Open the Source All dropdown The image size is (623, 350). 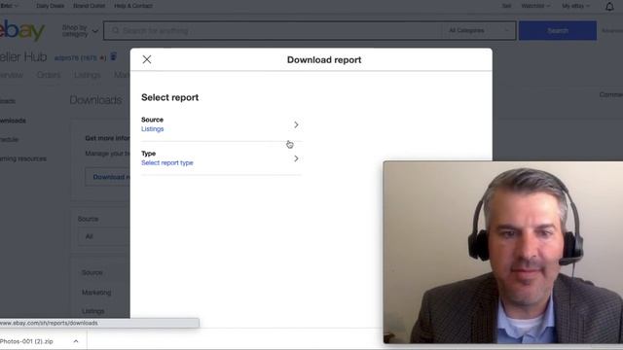click(104, 236)
